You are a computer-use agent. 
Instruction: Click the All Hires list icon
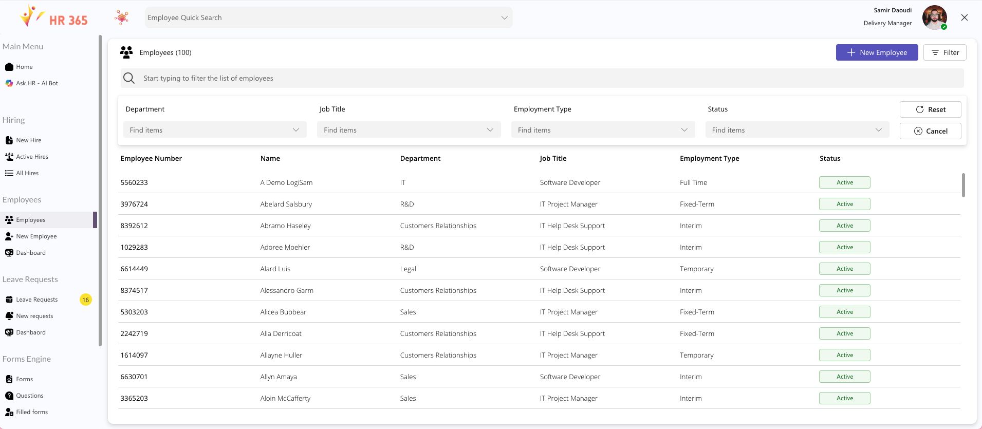tap(9, 173)
